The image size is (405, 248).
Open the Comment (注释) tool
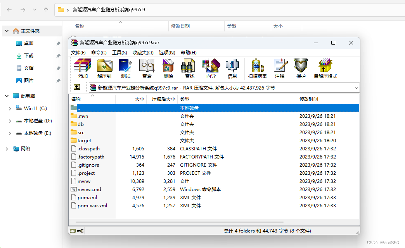tap(280, 68)
